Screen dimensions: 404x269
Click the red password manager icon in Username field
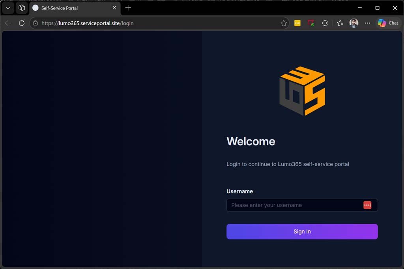367,205
